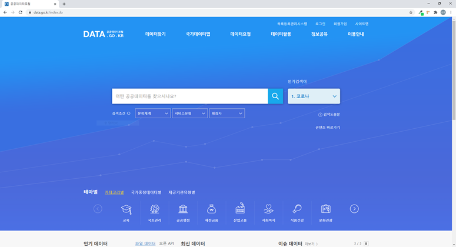Switch to the 국가중점데이터별 tab
This screenshot has width=456, height=247.
[146, 192]
